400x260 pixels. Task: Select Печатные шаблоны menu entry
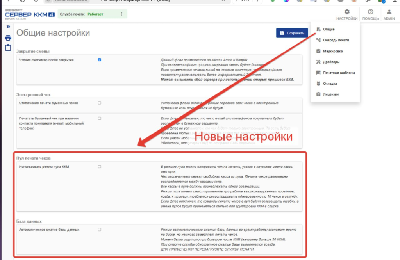coord(335,73)
